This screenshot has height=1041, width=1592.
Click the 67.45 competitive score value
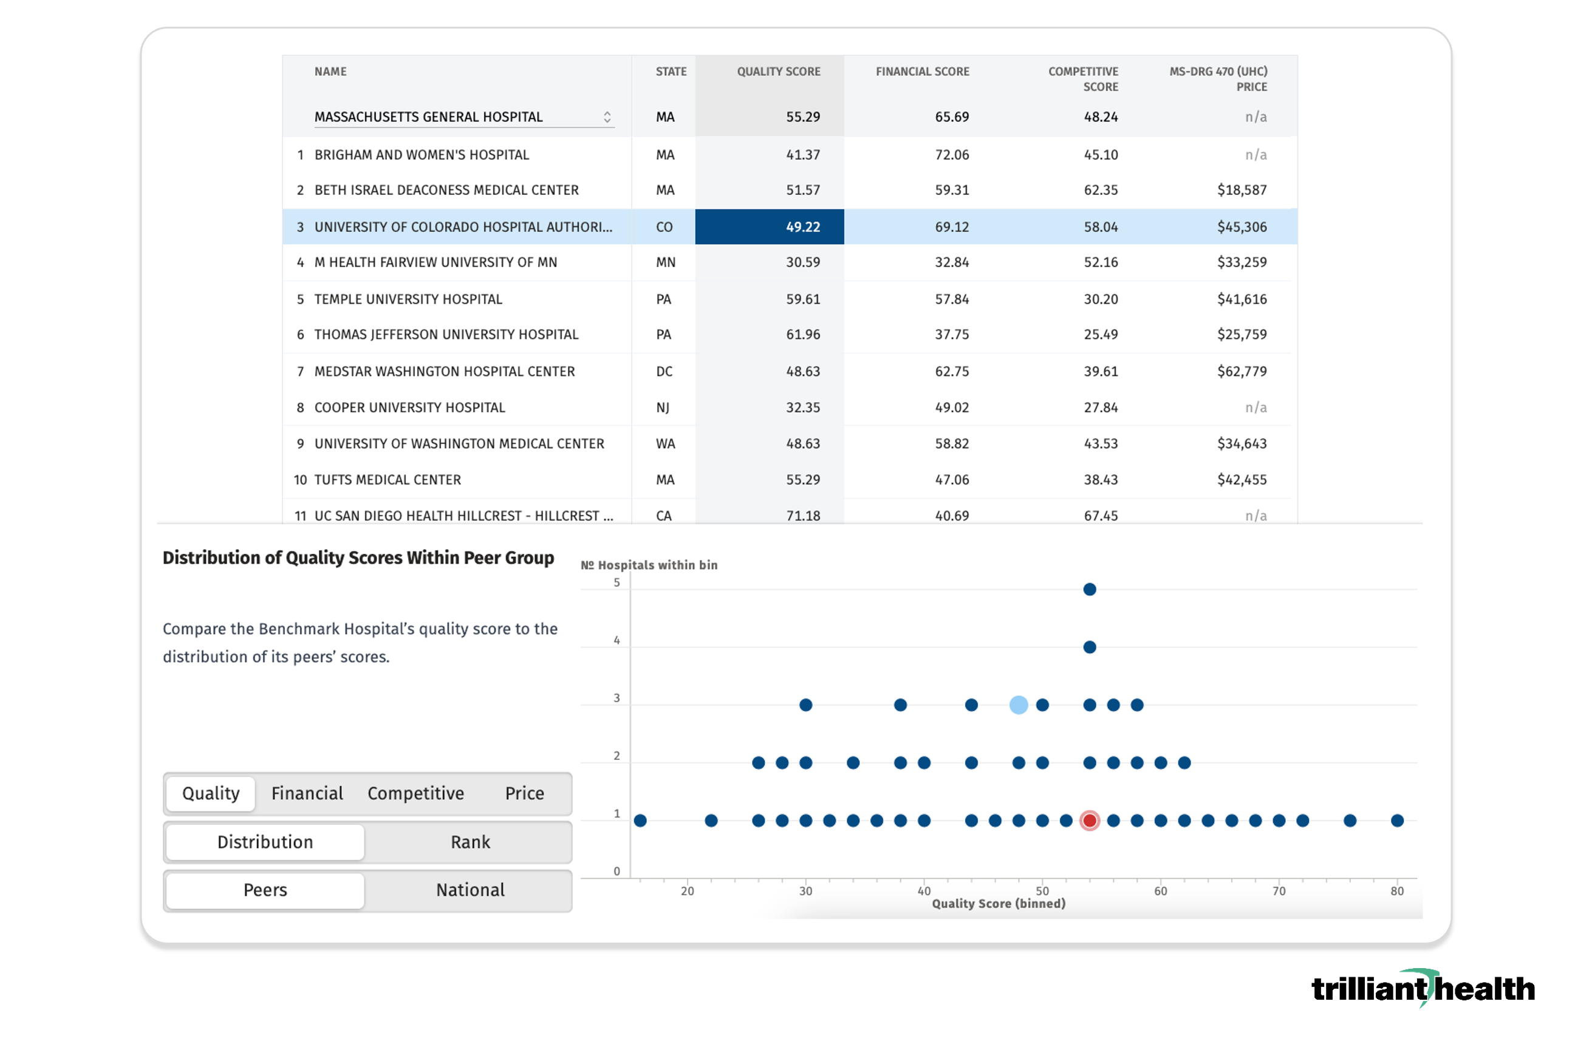click(x=1101, y=516)
